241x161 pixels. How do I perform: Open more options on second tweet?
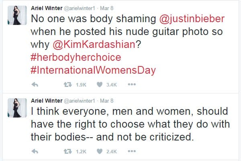tap(132, 151)
